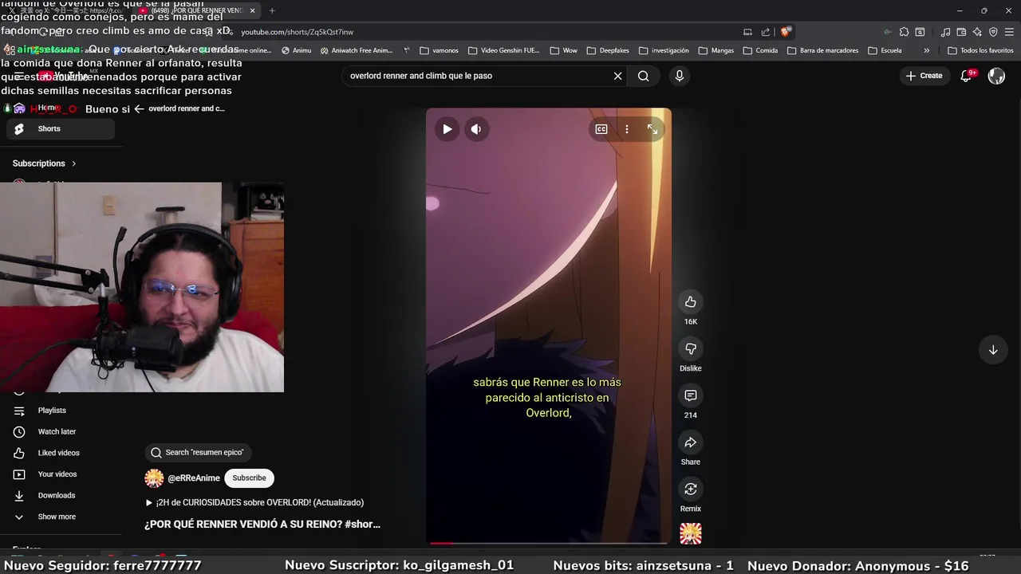Open the Brave Shields lion icon
This screenshot has width=1021, height=574.
[x=786, y=32]
